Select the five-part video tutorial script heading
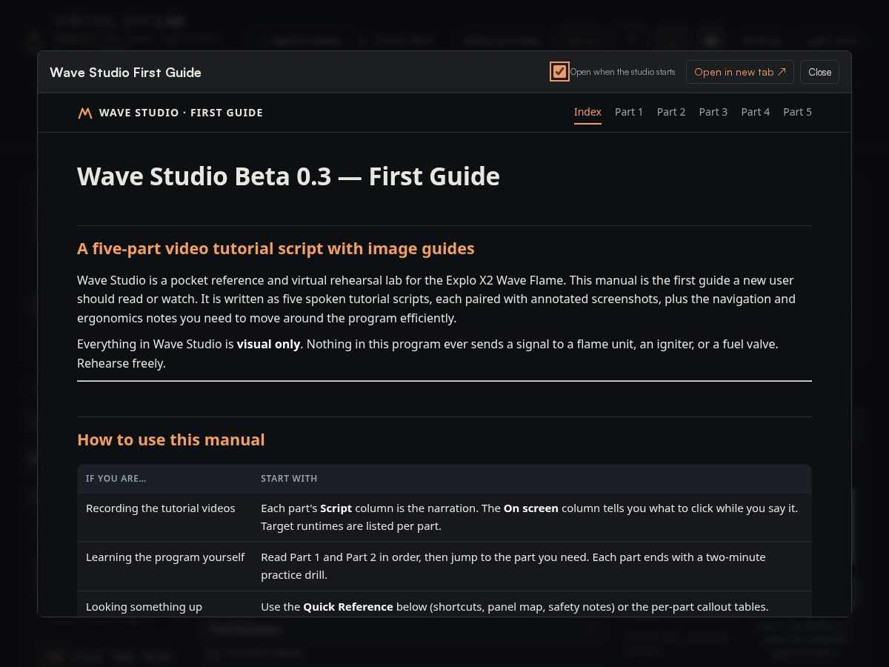Screen dimensions: 889x667 tap(276, 248)
